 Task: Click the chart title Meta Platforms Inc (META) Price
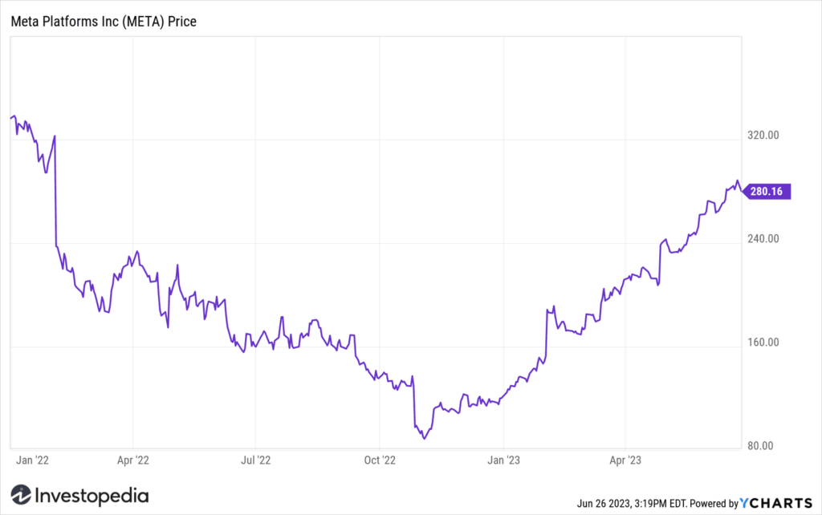coord(104,22)
